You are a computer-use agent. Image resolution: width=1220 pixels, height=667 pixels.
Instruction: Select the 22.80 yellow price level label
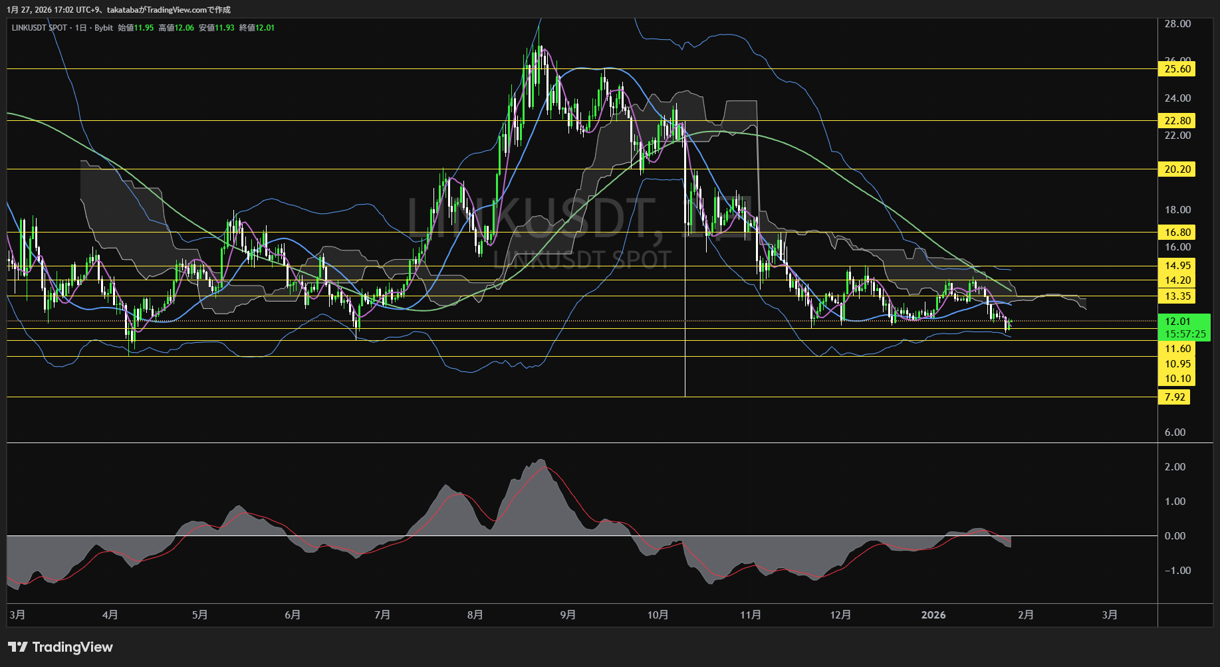pyautogui.click(x=1177, y=121)
